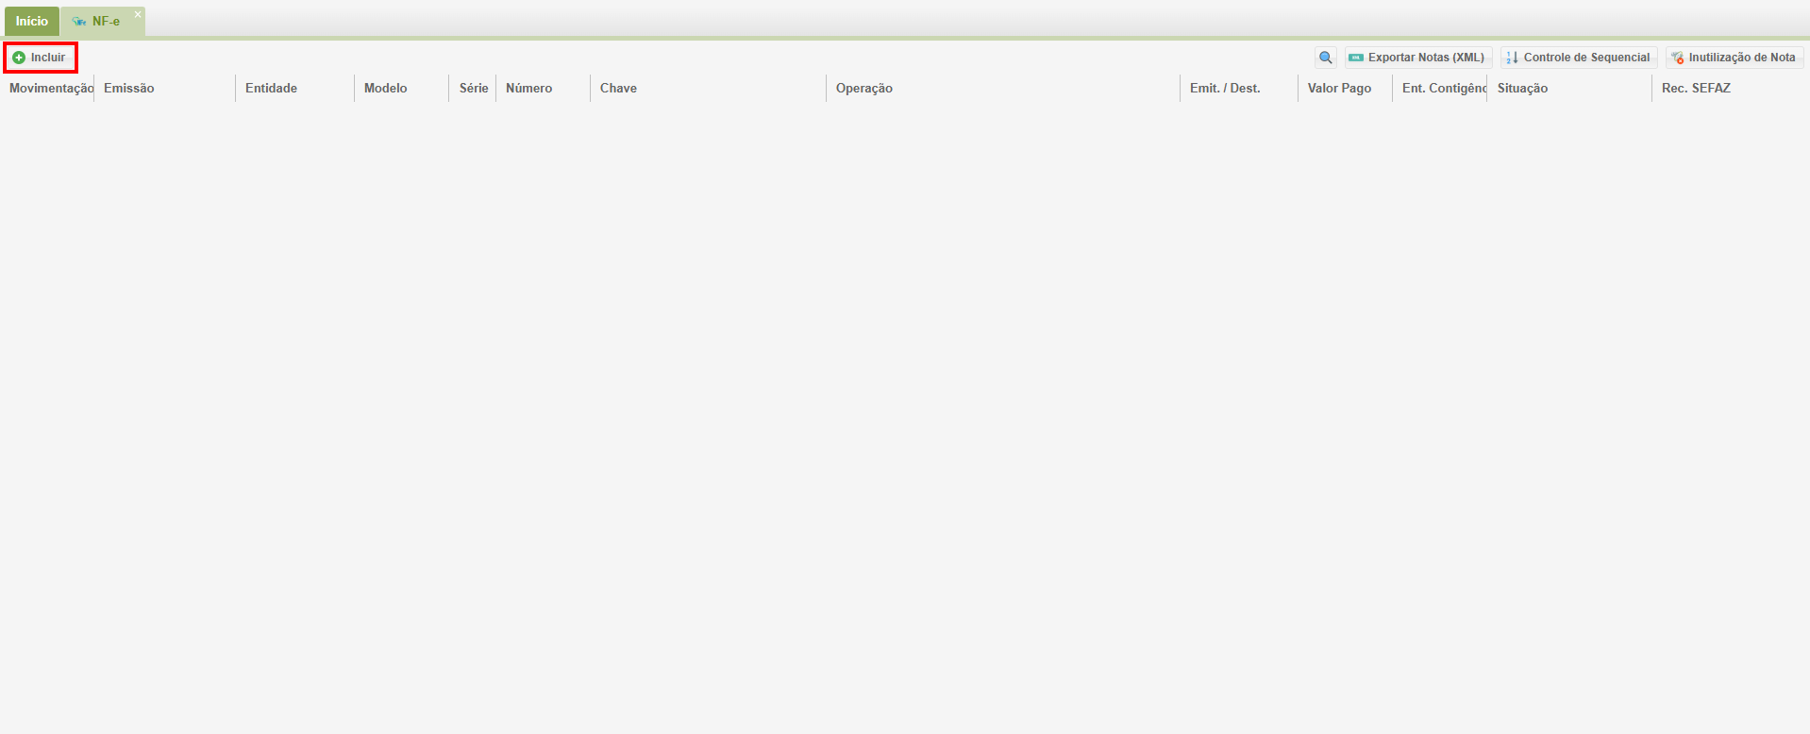Click the Modelo column header
Image resolution: width=1810 pixels, height=734 pixels.
pyautogui.click(x=385, y=88)
